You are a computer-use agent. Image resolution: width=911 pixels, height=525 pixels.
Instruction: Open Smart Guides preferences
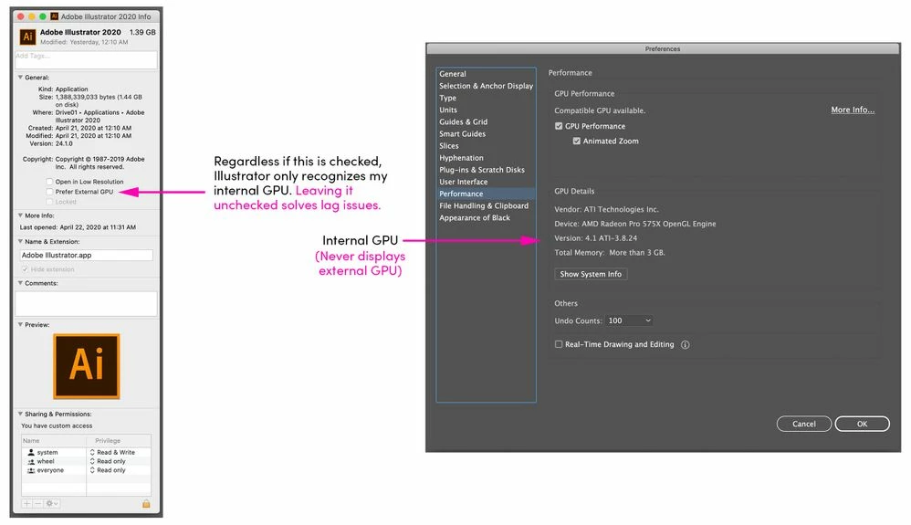pos(462,133)
